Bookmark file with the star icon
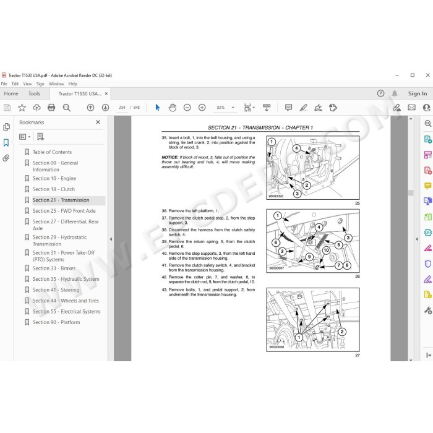433x433 pixels. 22,108
